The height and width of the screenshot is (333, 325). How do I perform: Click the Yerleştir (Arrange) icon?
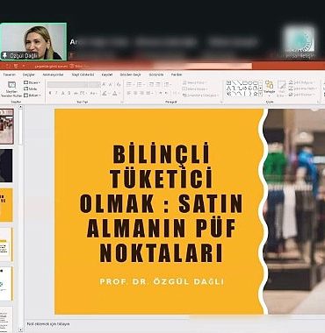269,88
